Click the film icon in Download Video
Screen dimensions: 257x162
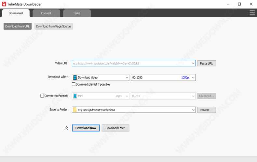pyautogui.click(x=75, y=77)
